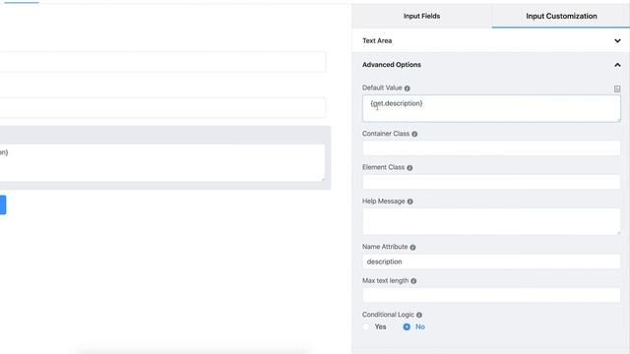
Task: Show info tooltip for Help Message
Action: (410, 202)
